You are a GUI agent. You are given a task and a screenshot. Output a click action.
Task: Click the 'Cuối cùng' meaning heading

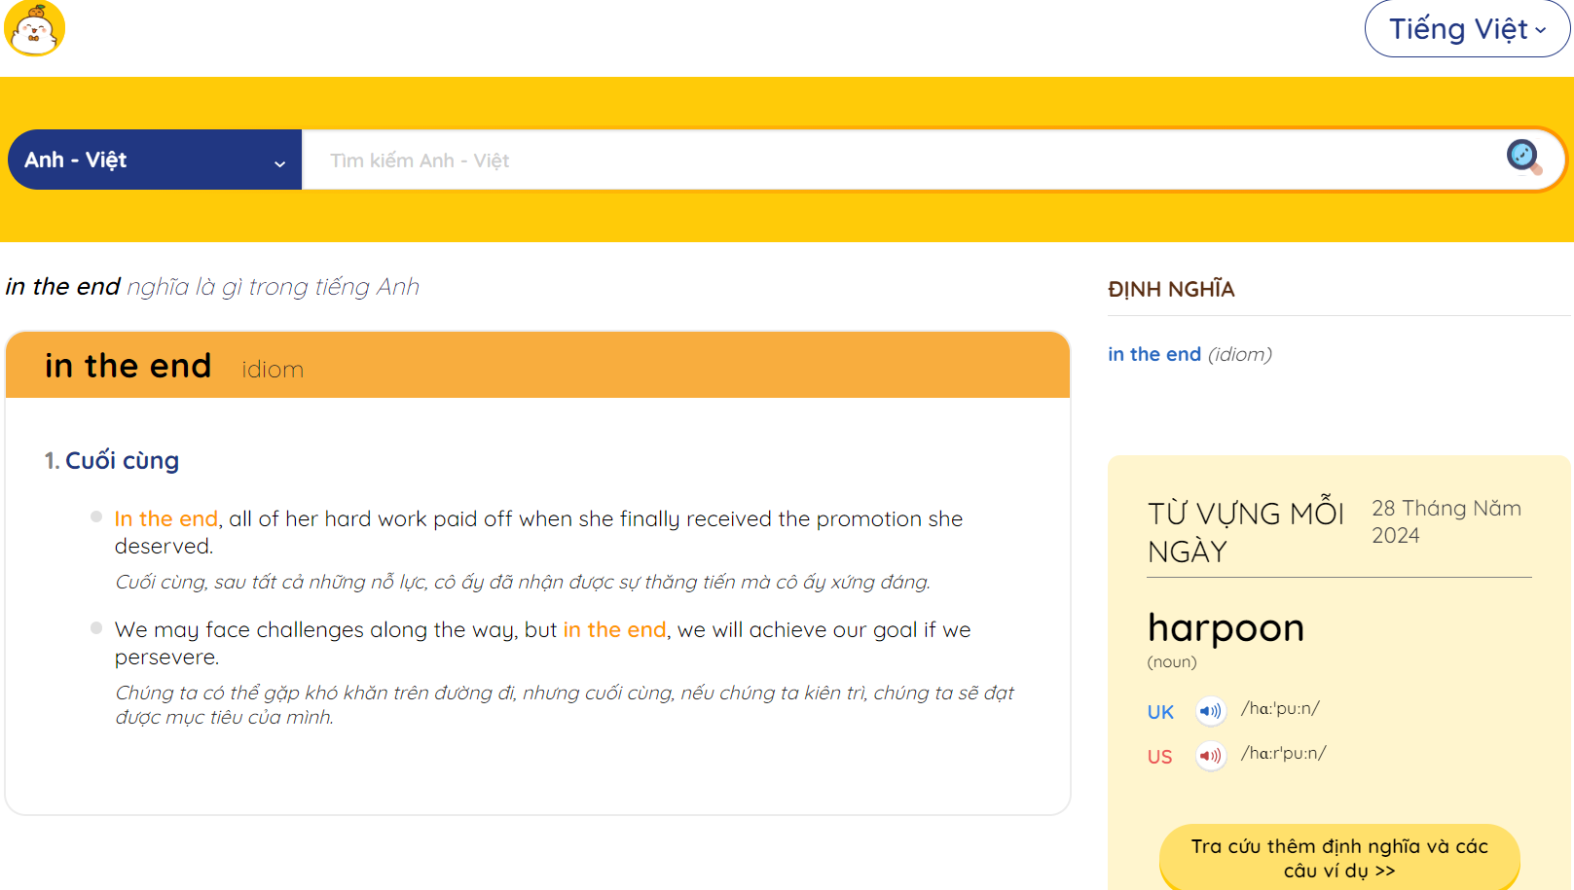coord(122,460)
